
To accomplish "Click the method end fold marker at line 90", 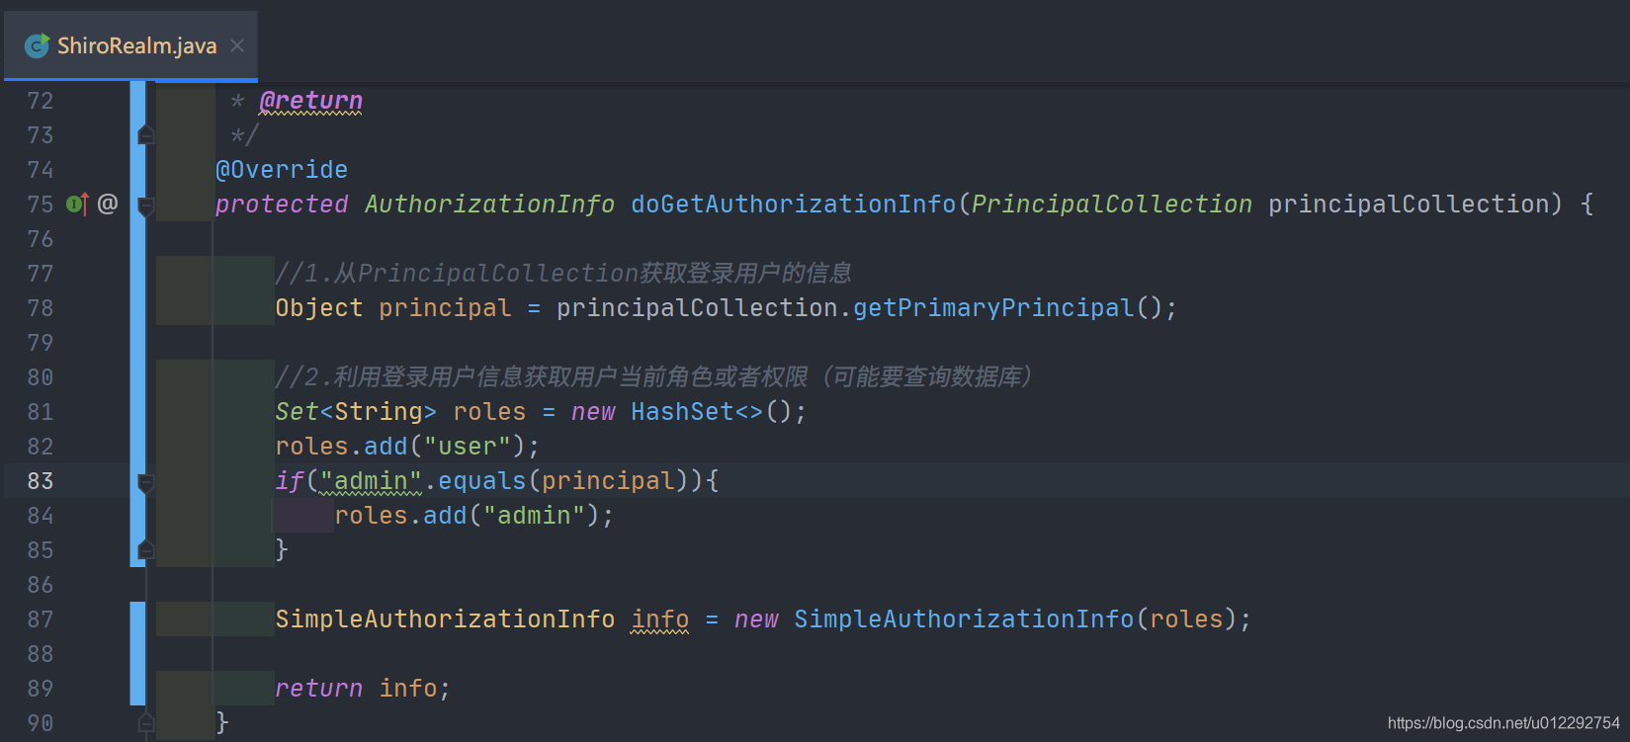I will (x=145, y=722).
